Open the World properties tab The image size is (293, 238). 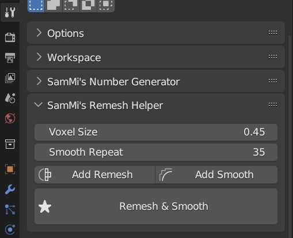pyautogui.click(x=10, y=118)
